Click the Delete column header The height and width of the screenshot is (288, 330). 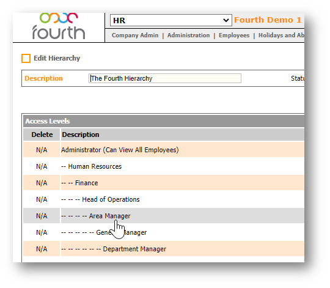pyautogui.click(x=42, y=135)
